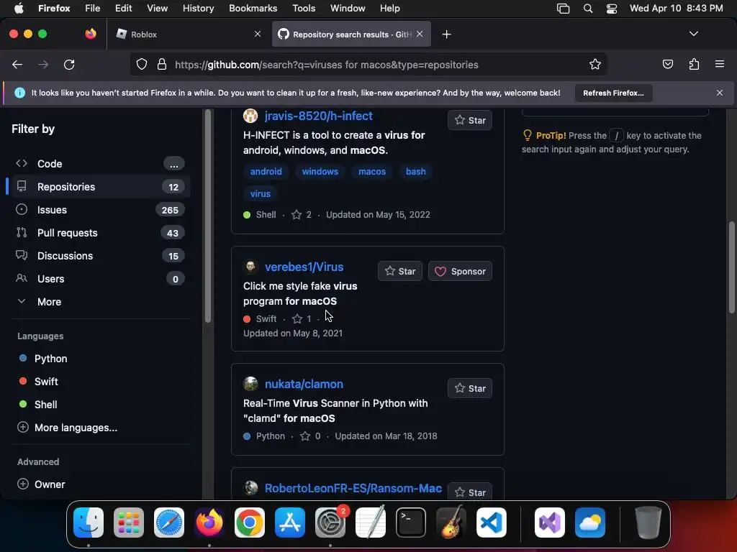Star the jravis-8520/h-infect repository

pos(469,120)
